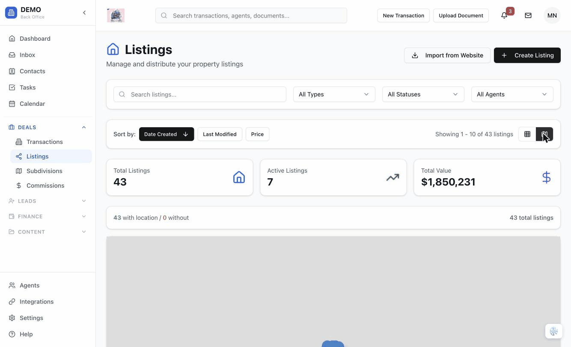Open the All Statuses dropdown

click(x=423, y=94)
